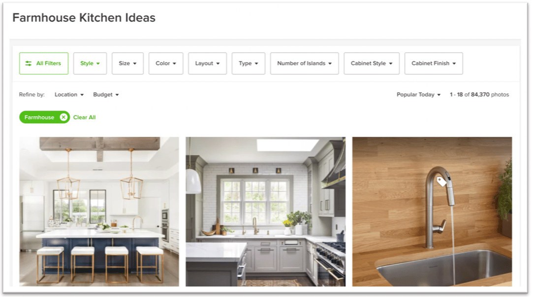Open the wood backsplash faucet photo
Image resolution: width=533 pixels, height=297 pixels.
pos(432,211)
